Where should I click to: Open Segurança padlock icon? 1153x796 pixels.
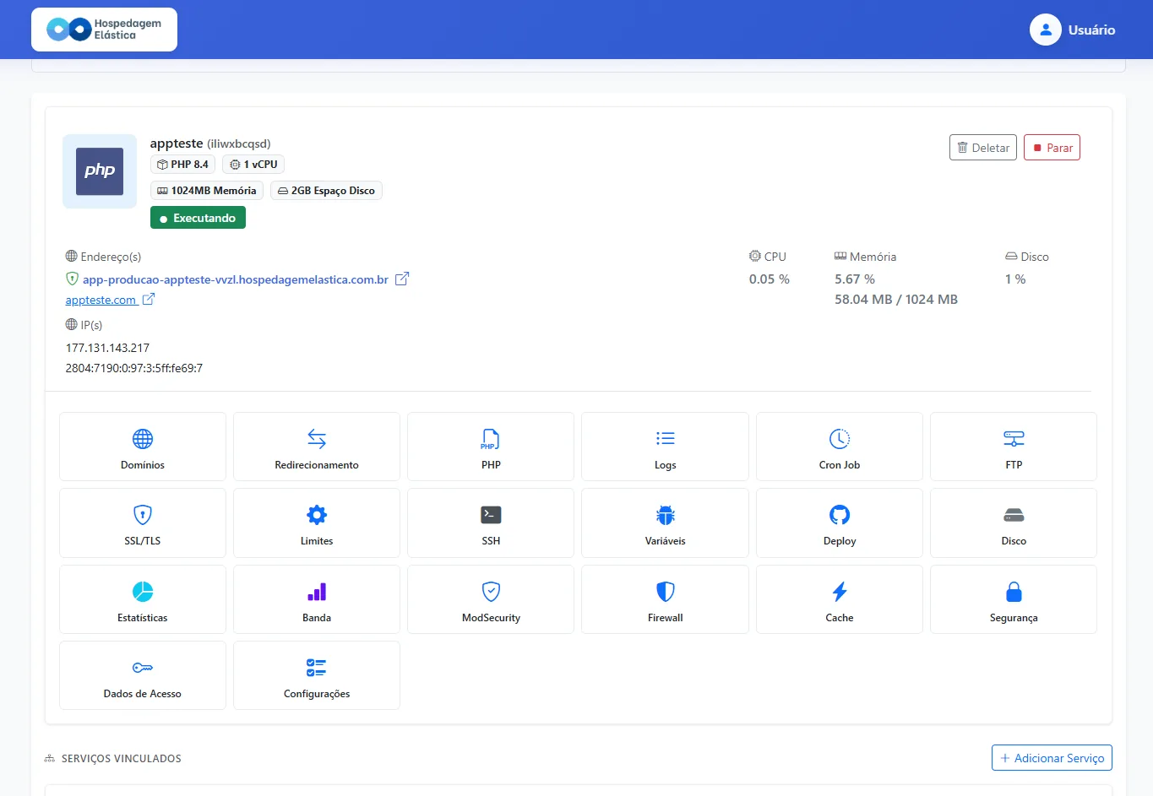pos(1014,592)
